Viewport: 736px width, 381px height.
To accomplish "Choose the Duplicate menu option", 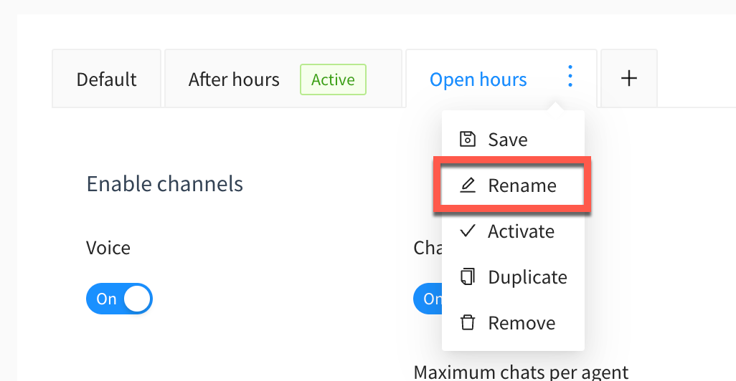I will 513,277.
